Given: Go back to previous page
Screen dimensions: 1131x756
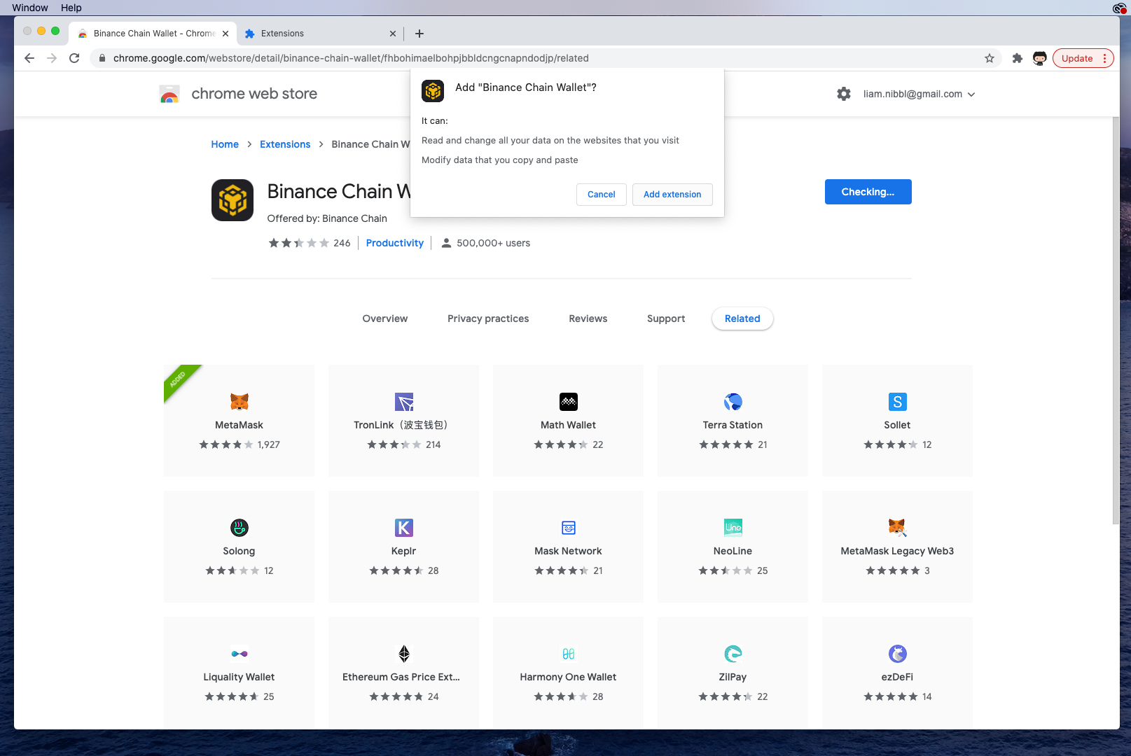Looking at the screenshot, I should (x=29, y=58).
